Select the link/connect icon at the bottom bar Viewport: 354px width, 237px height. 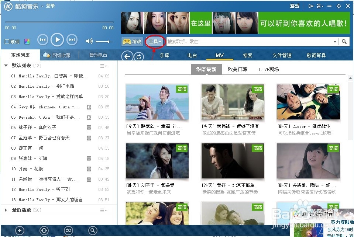[68, 230]
